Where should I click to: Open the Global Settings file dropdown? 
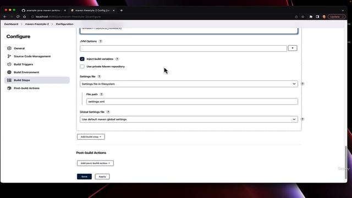pos(189,119)
